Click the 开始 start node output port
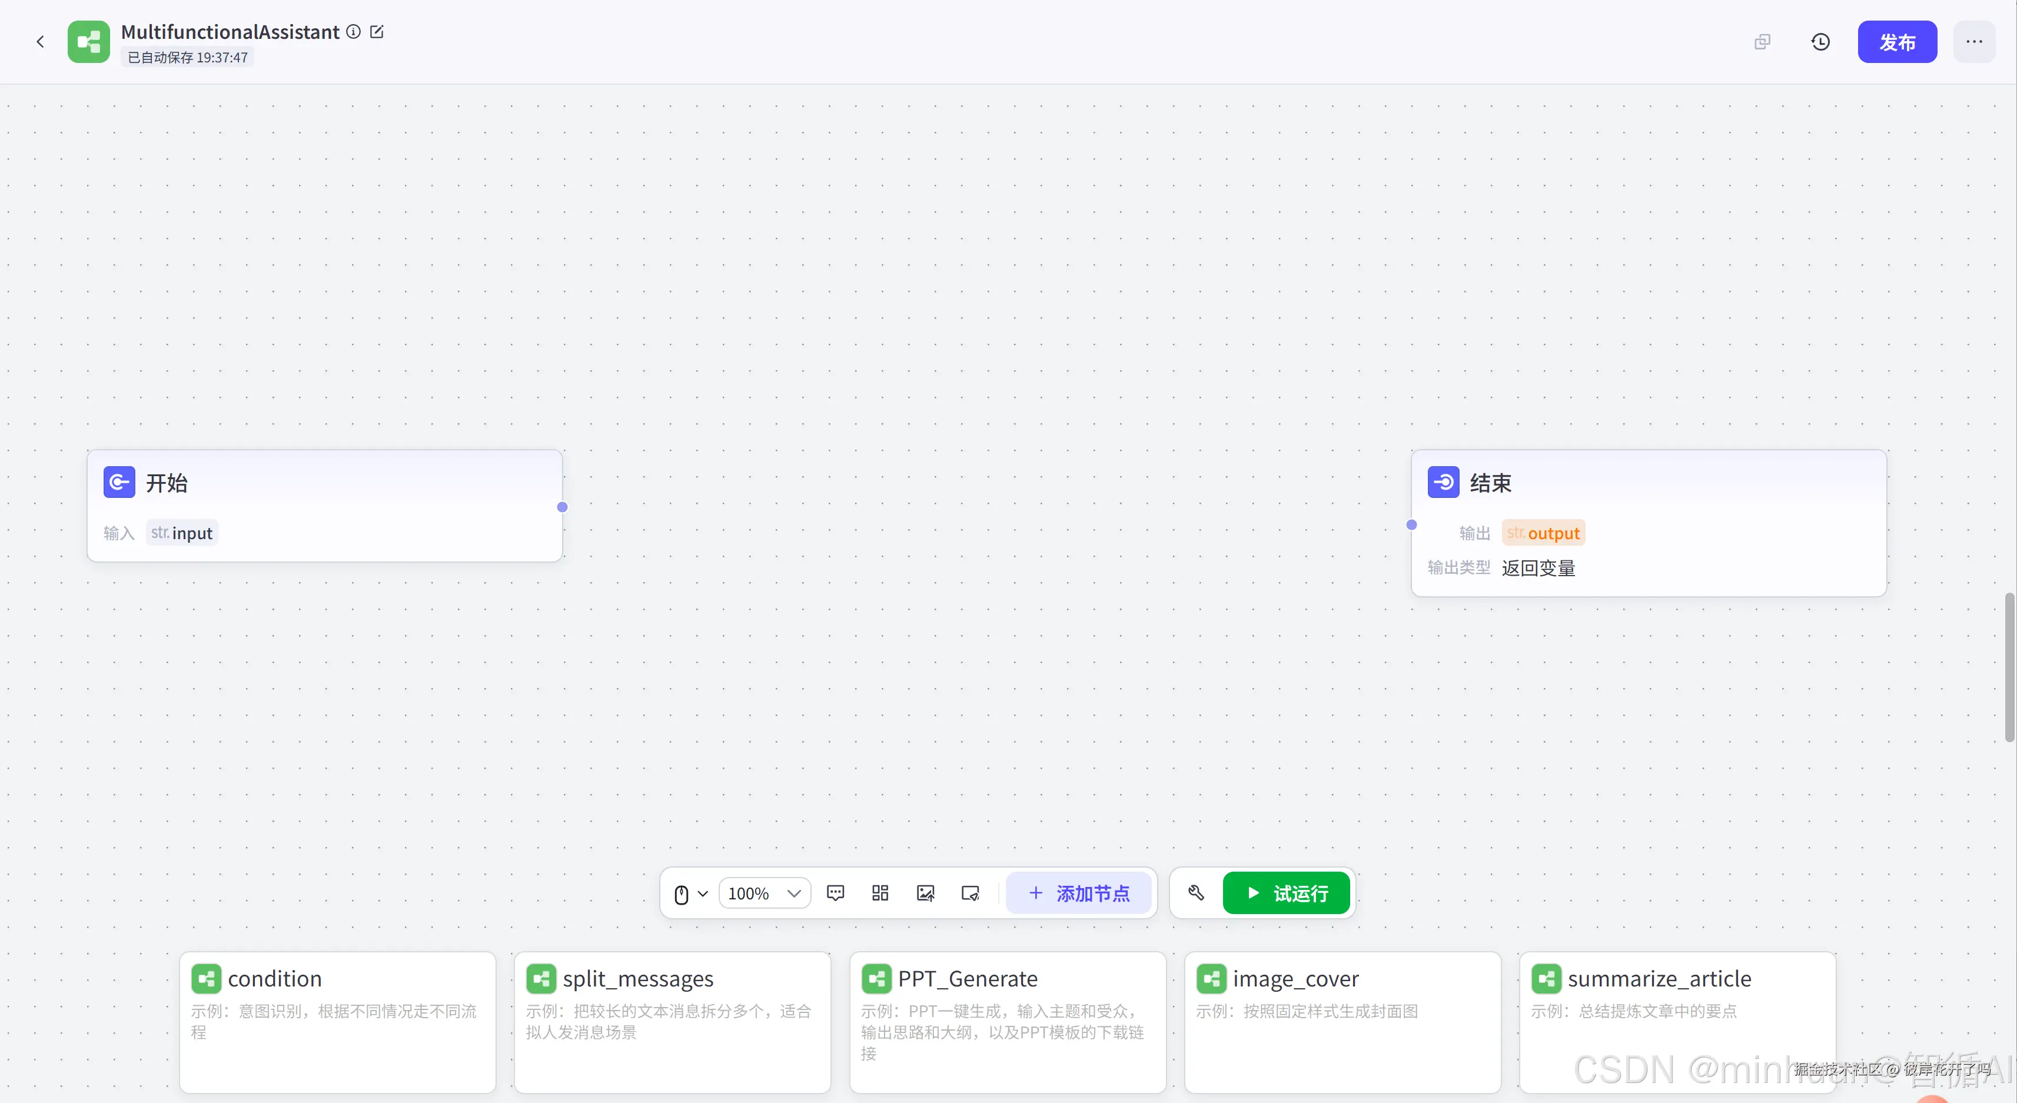Image resolution: width=2017 pixels, height=1103 pixels. (562, 507)
